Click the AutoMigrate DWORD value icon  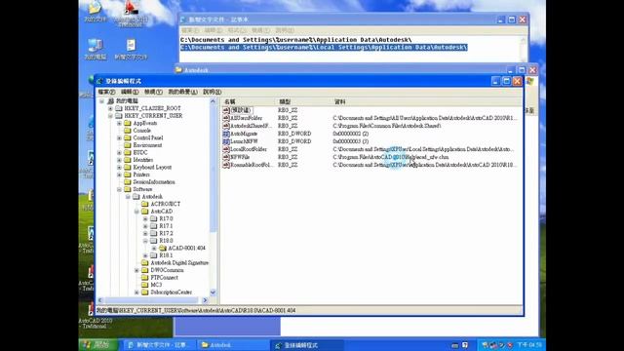click(226, 134)
